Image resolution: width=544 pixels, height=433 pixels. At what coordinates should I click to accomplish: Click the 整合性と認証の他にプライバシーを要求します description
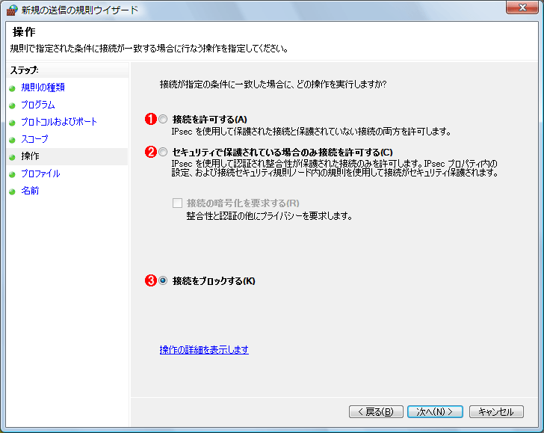[269, 216]
